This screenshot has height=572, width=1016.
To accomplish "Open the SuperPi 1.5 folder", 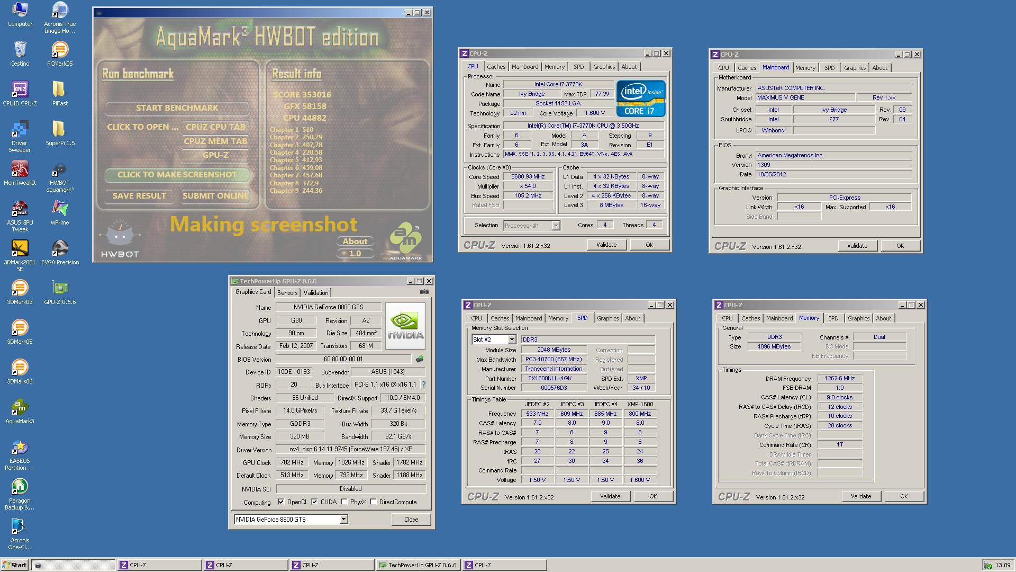I will tap(60, 133).
